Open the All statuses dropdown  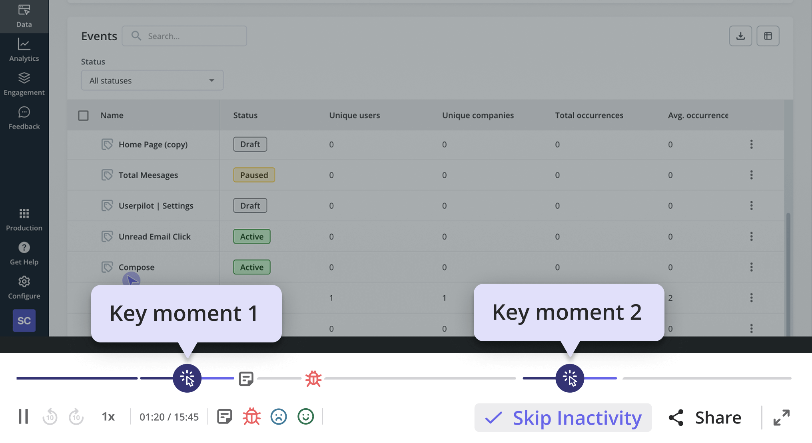(x=152, y=81)
